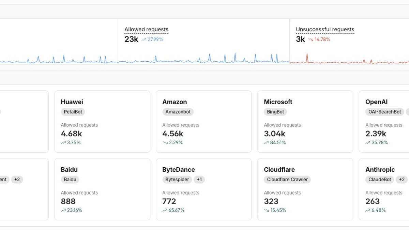Viewport: 409px width, 230px height.
Task: Select the BingBot tag
Action: pos(275,112)
